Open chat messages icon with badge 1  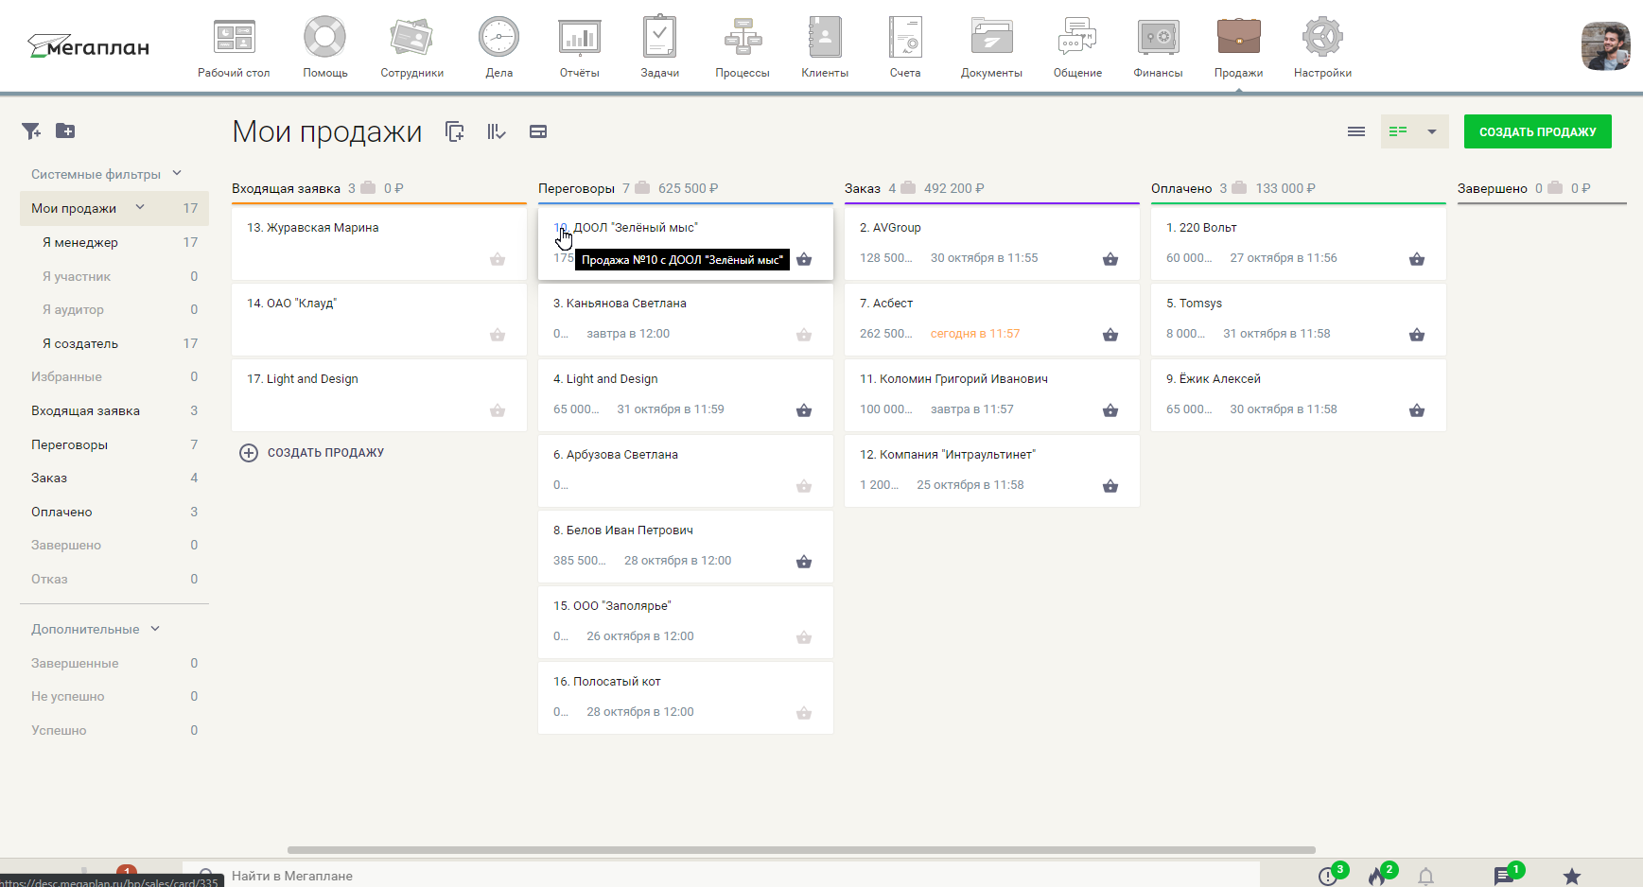(x=1505, y=876)
